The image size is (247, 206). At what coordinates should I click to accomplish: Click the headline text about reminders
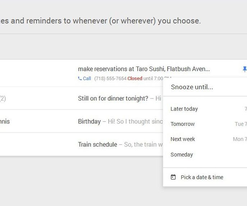click(x=101, y=21)
